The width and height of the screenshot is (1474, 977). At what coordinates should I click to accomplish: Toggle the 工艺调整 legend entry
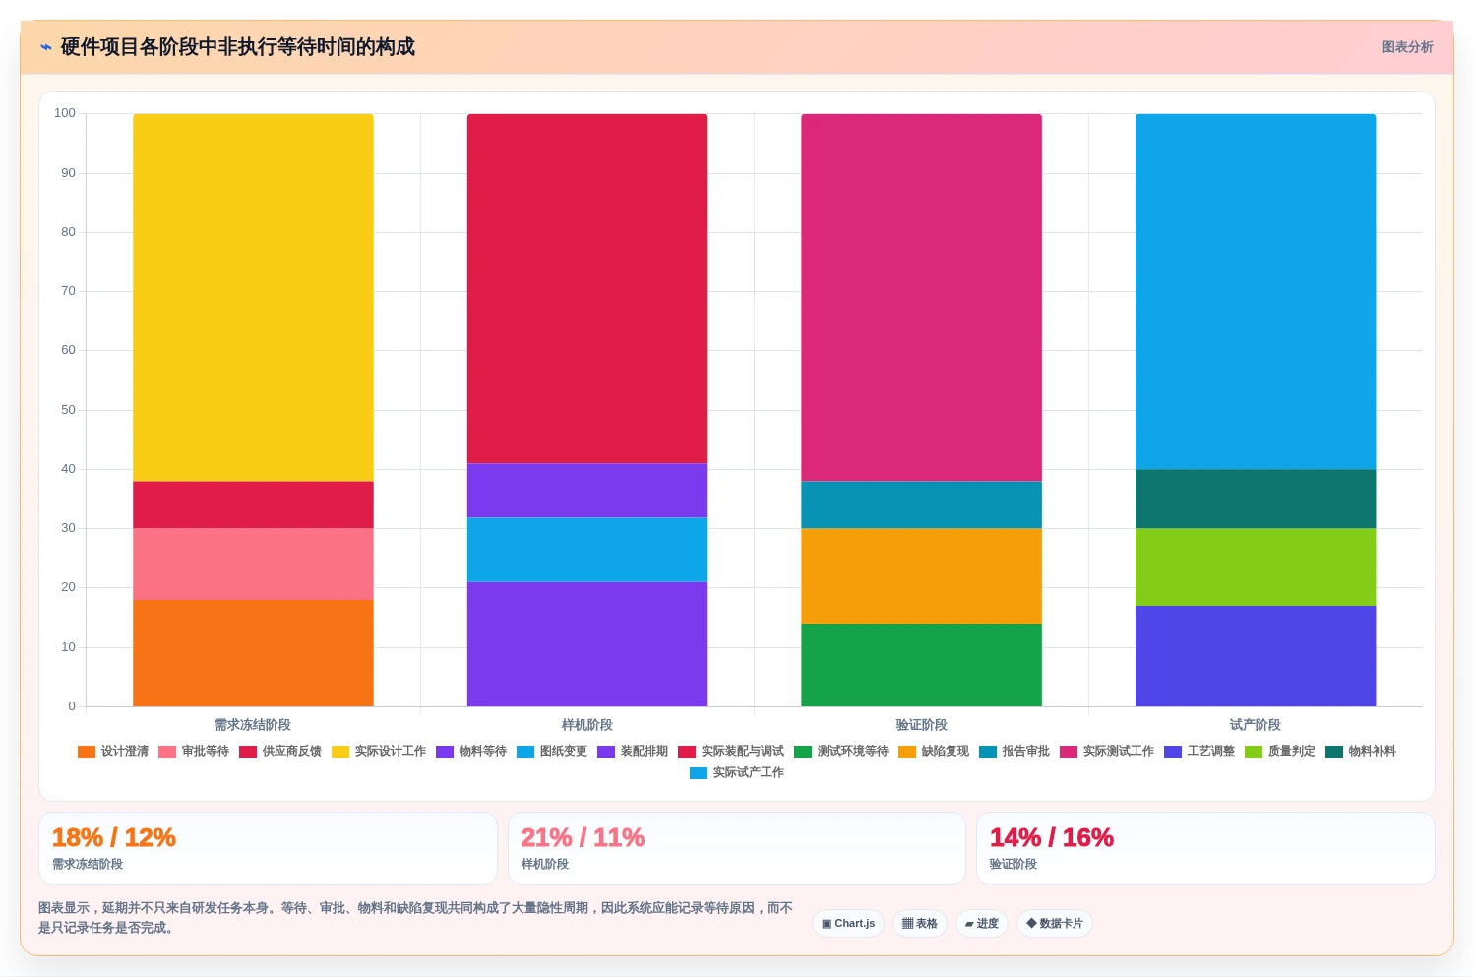1199,752
